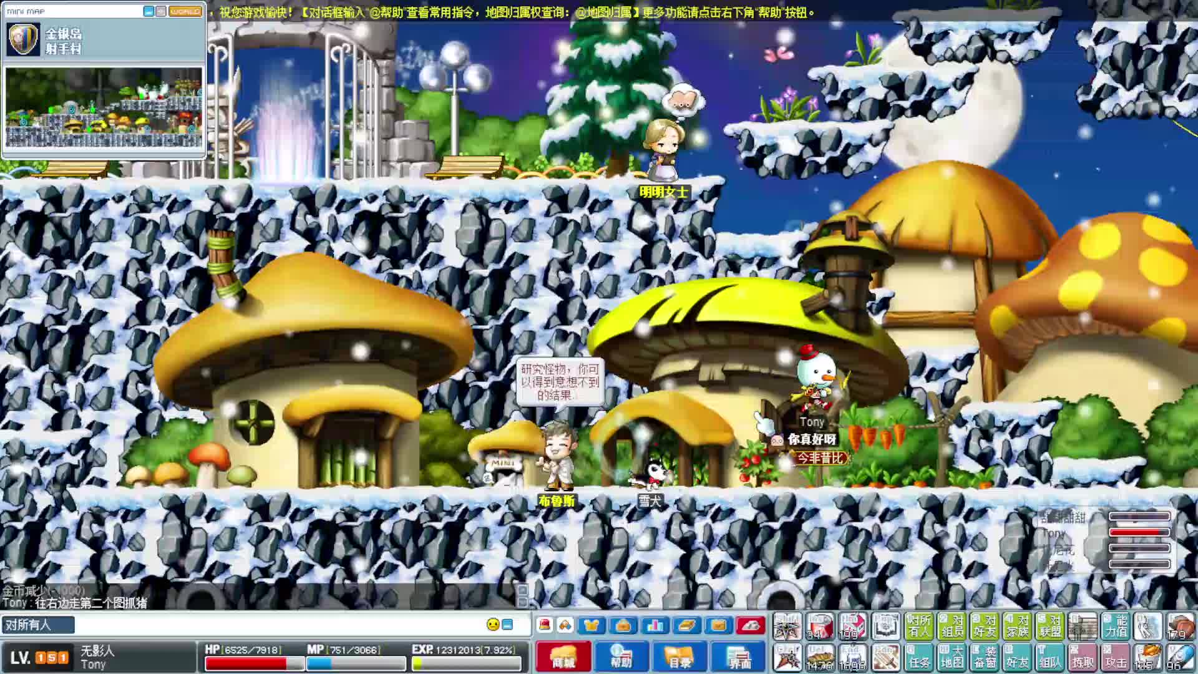The width and height of the screenshot is (1198, 674).
Task: Open the 界面 interface shortcuts button
Action: point(739,657)
